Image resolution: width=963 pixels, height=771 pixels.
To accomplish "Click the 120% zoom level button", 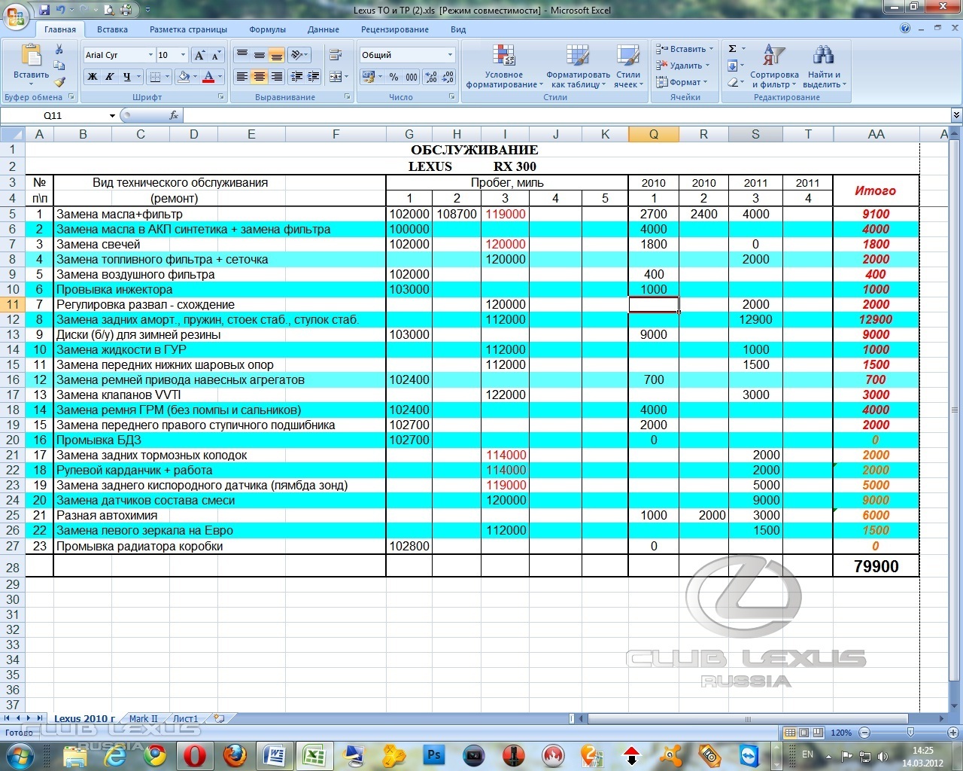I will pos(841,733).
